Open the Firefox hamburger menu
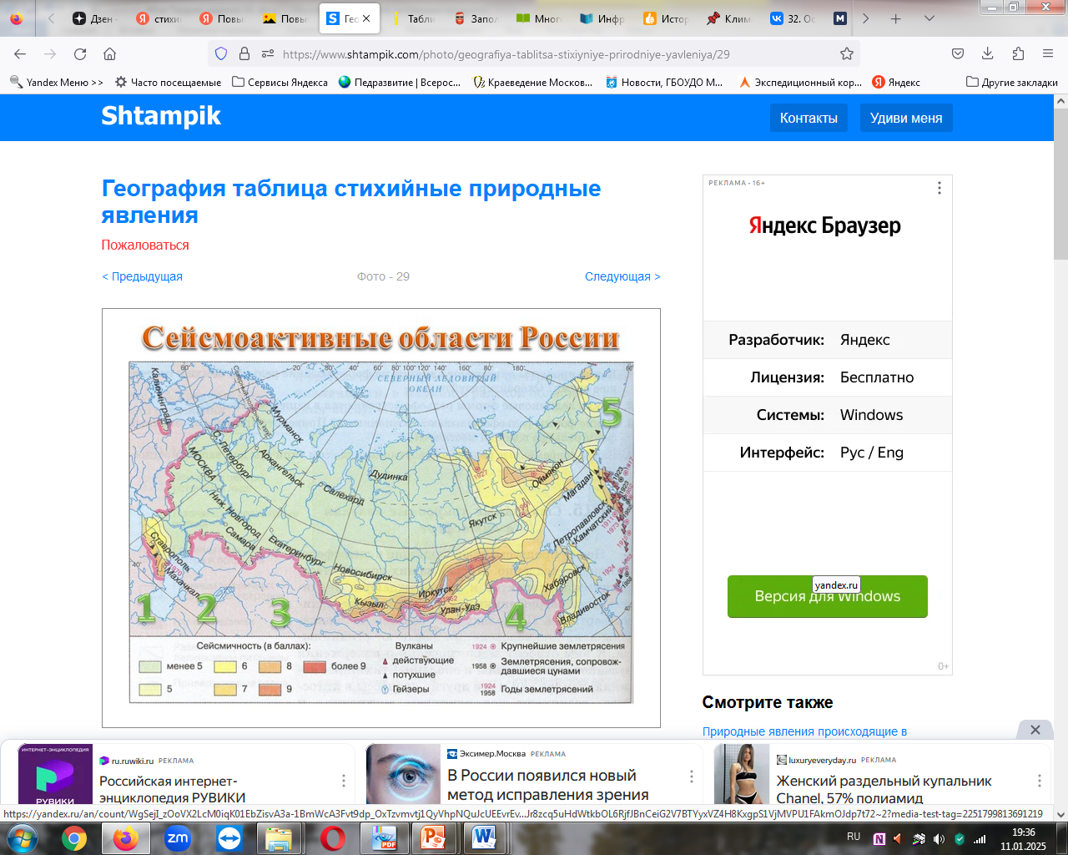Screen dimensions: 1068x855 [1048, 53]
